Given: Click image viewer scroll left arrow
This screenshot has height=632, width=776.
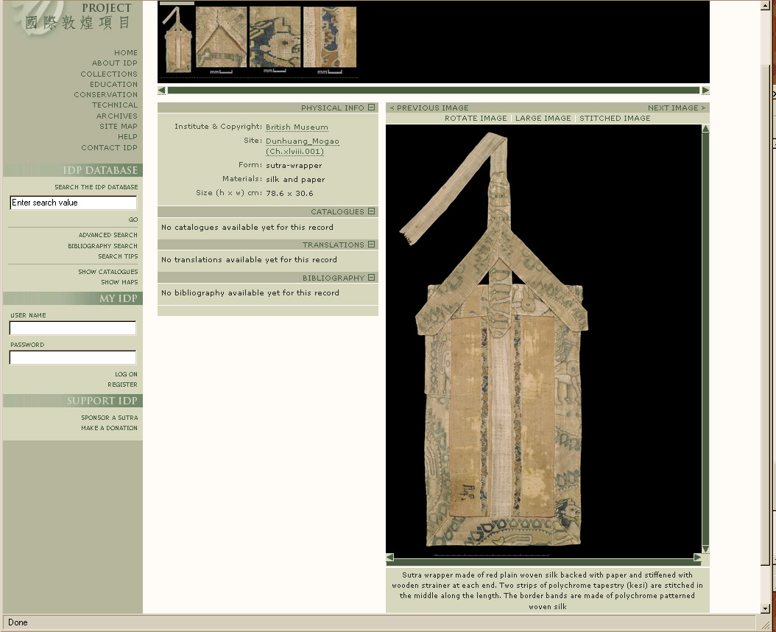Looking at the screenshot, I should pos(390,558).
